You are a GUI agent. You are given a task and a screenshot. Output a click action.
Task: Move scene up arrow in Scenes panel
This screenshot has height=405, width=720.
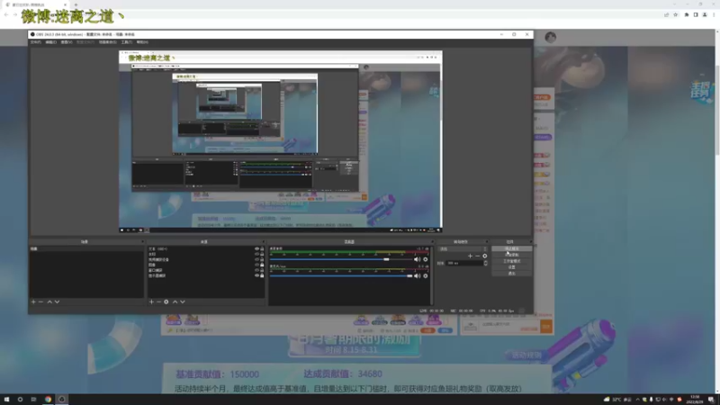tap(49, 301)
